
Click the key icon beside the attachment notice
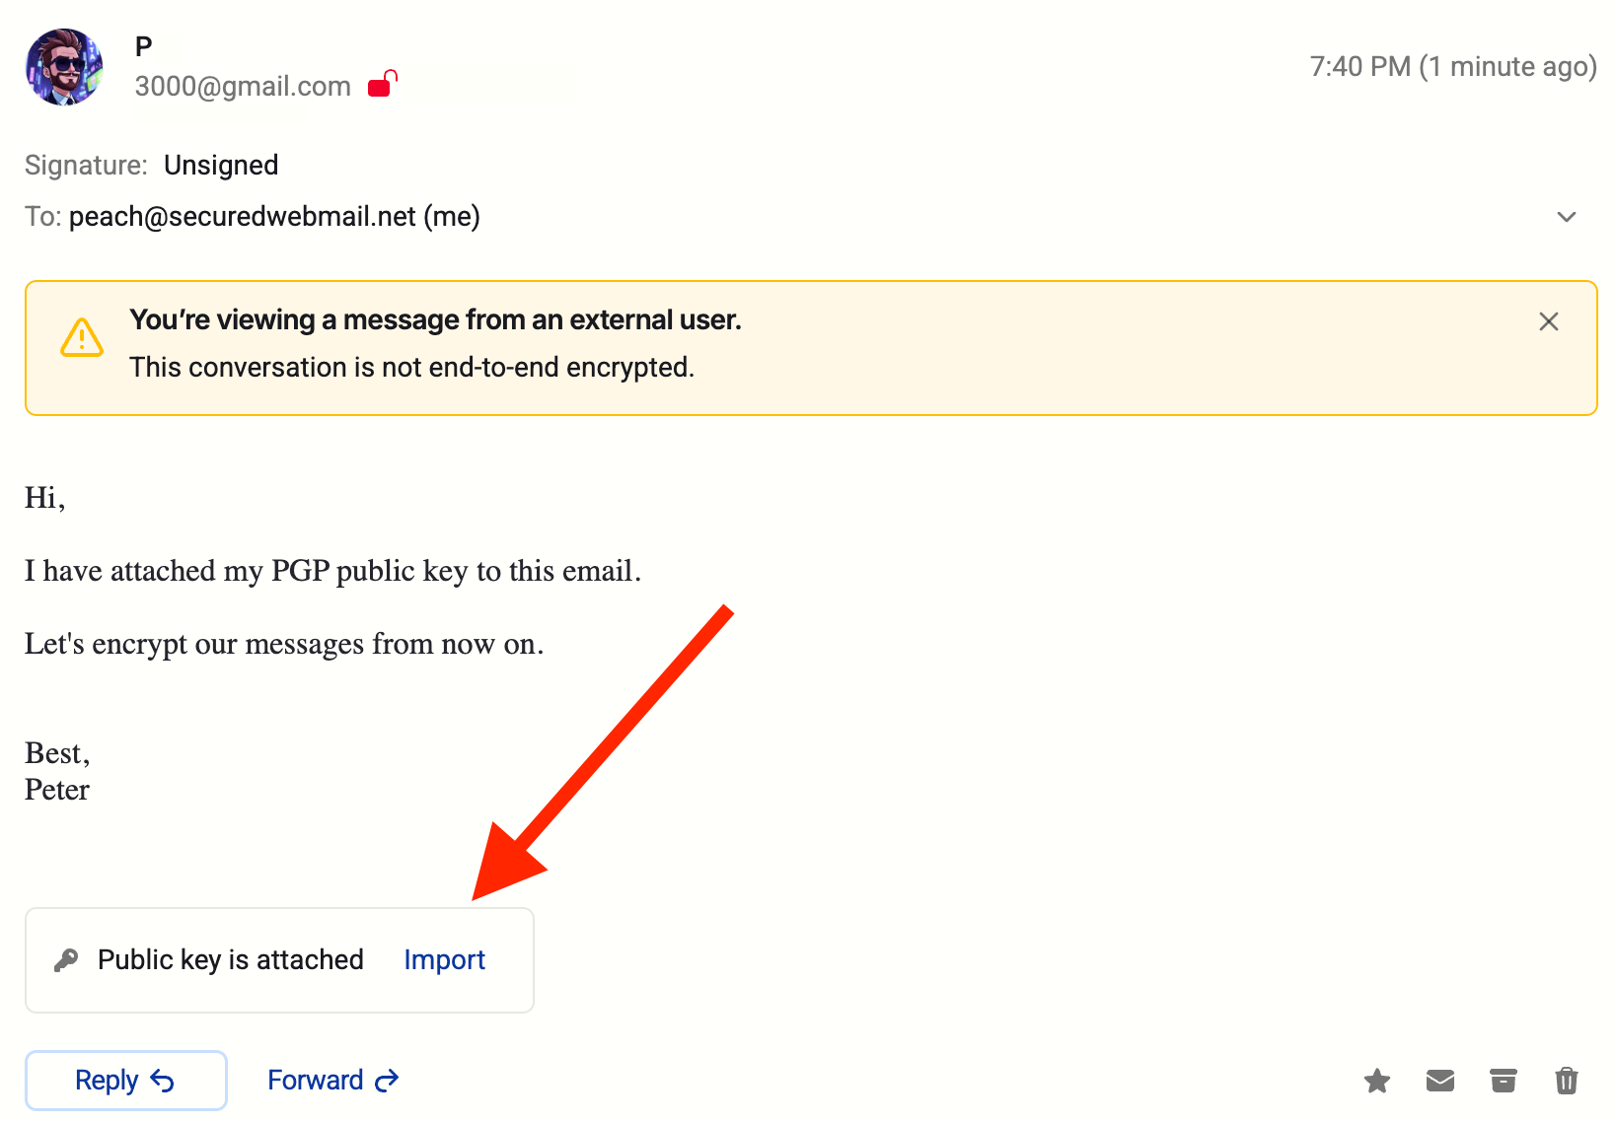pos(66,960)
